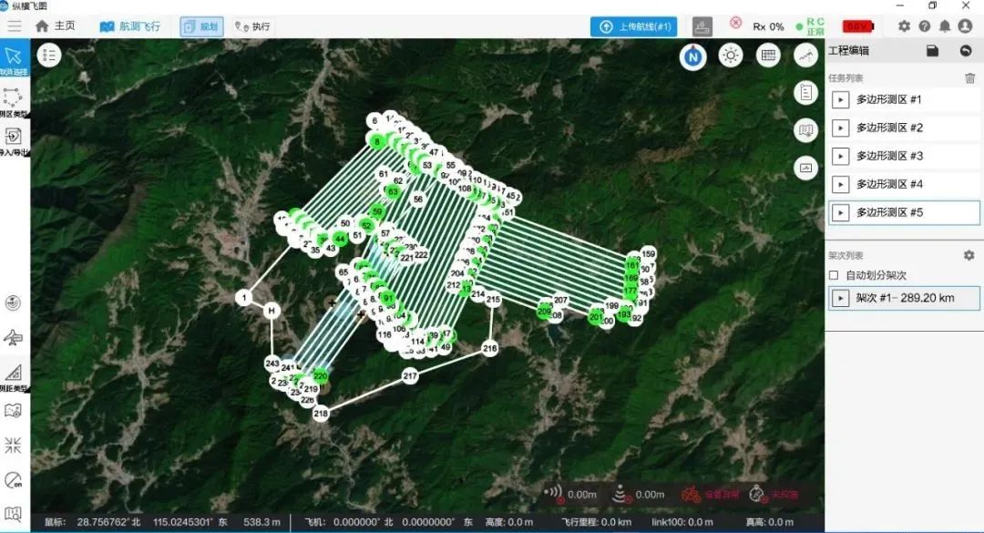Click the 飞行里程: 0.0 km readout
This screenshot has width=984, height=533.
[596, 522]
